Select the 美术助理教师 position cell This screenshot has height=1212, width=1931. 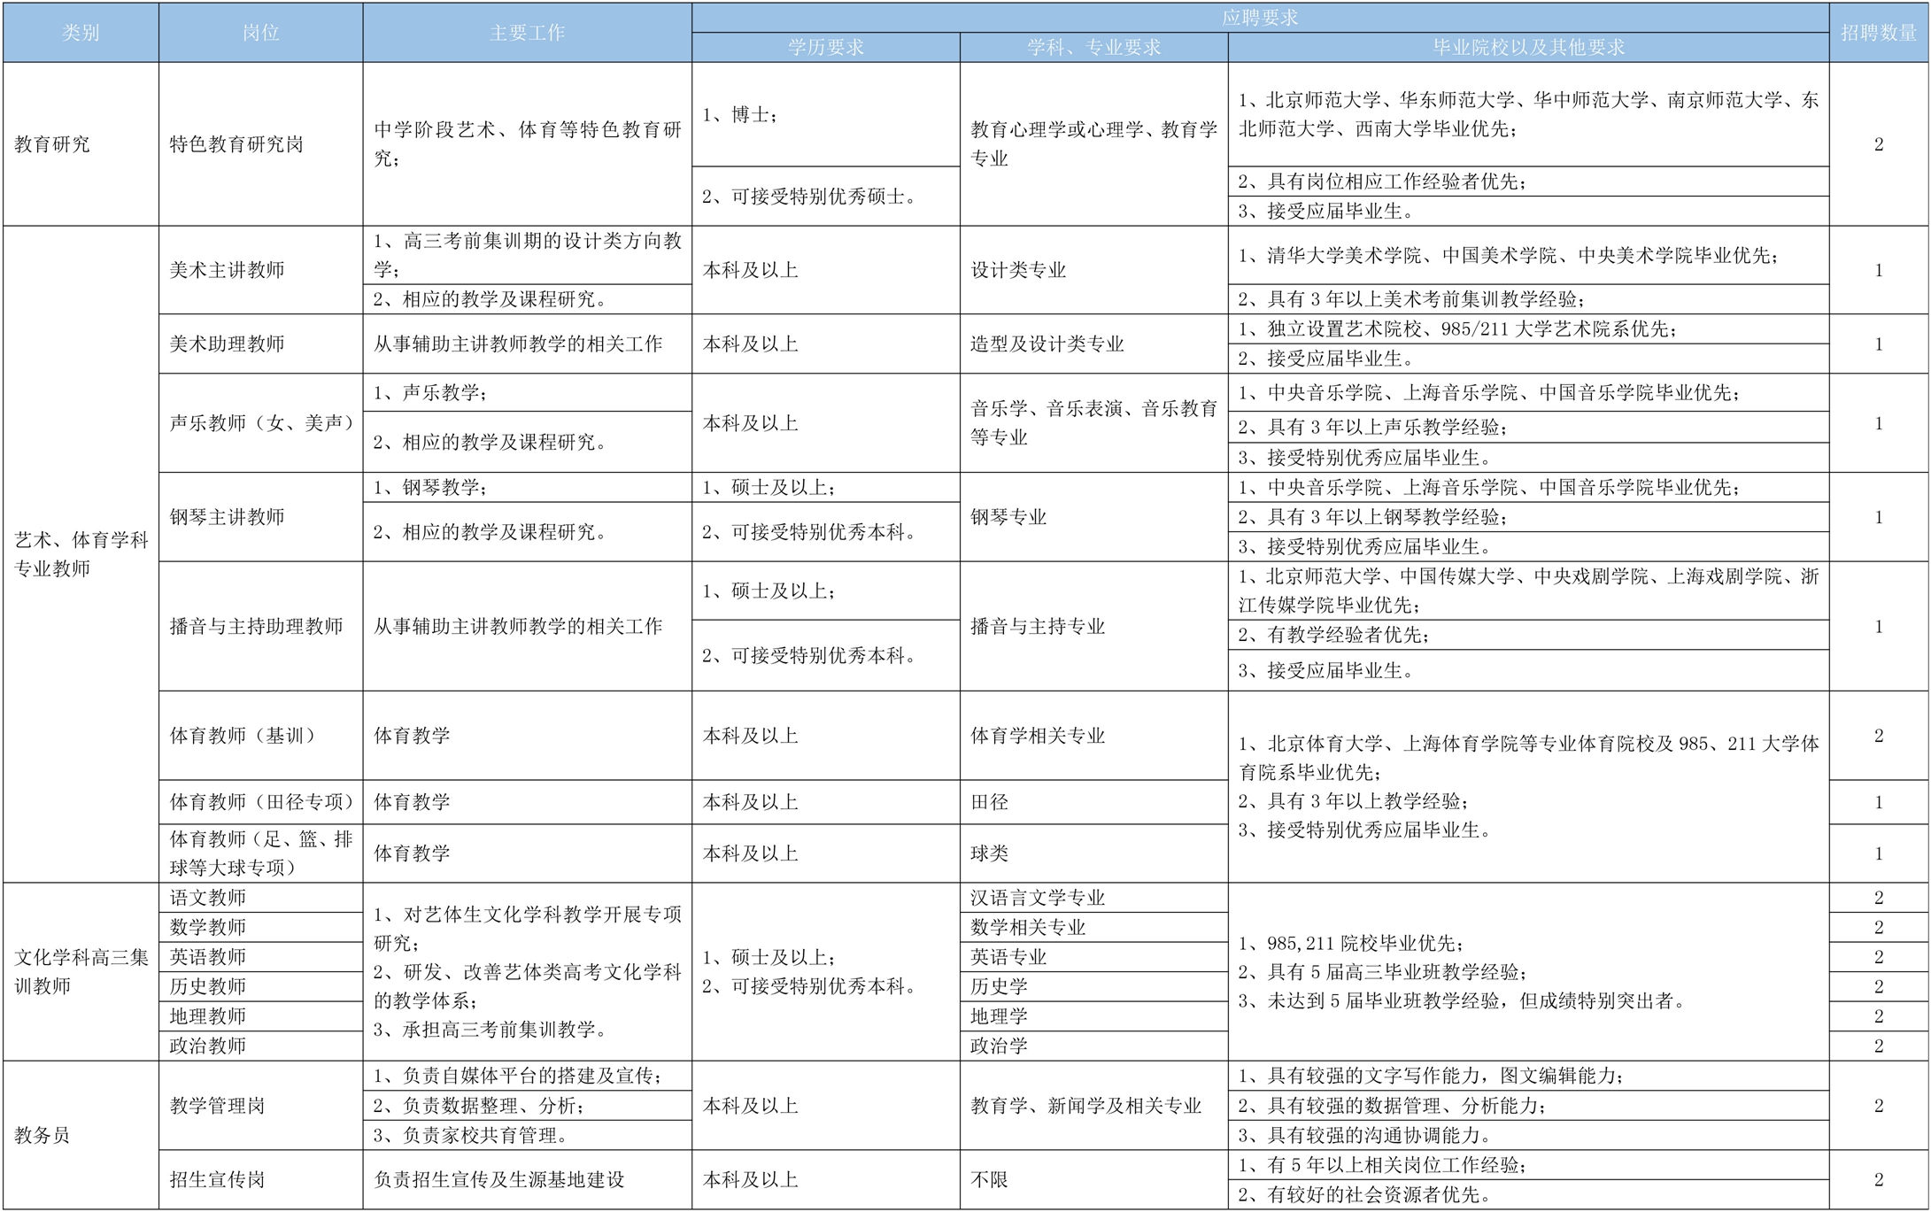point(228,344)
